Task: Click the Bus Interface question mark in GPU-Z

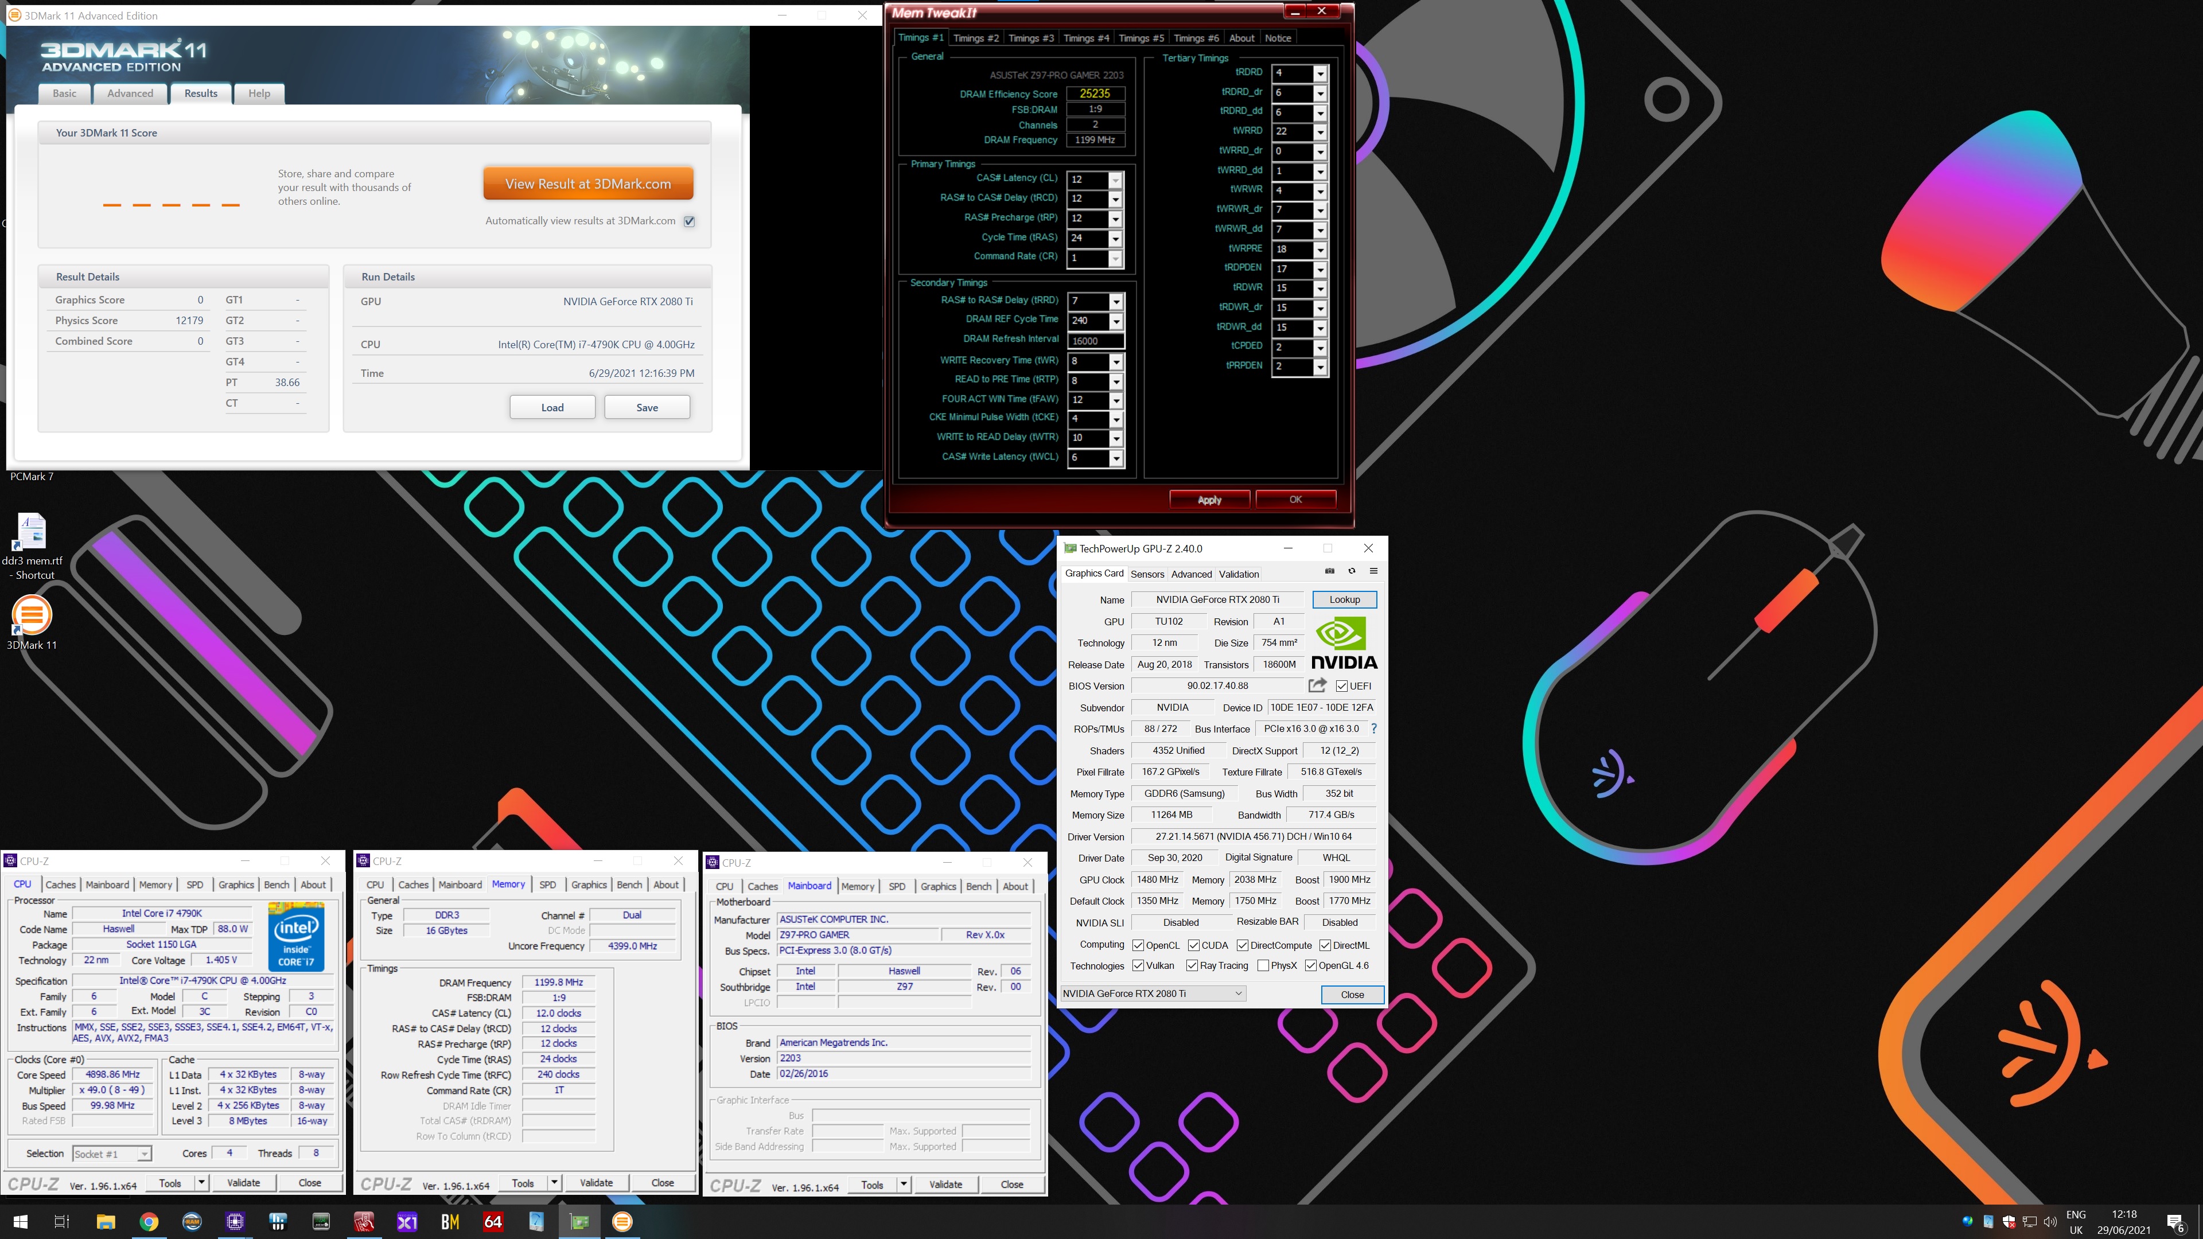Action: point(1373,728)
